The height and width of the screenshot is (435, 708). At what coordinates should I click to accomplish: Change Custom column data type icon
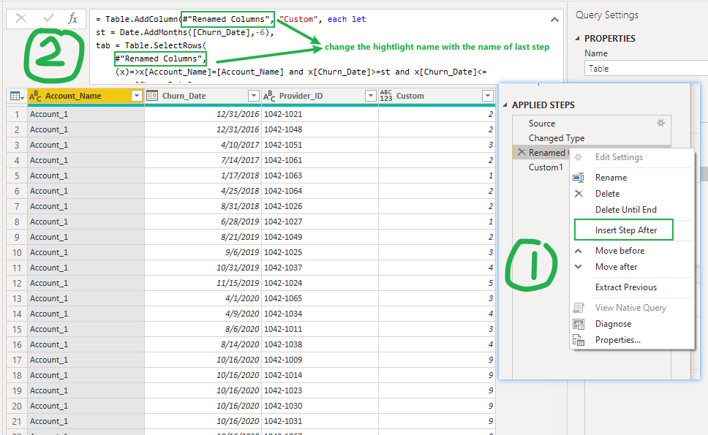(x=386, y=96)
